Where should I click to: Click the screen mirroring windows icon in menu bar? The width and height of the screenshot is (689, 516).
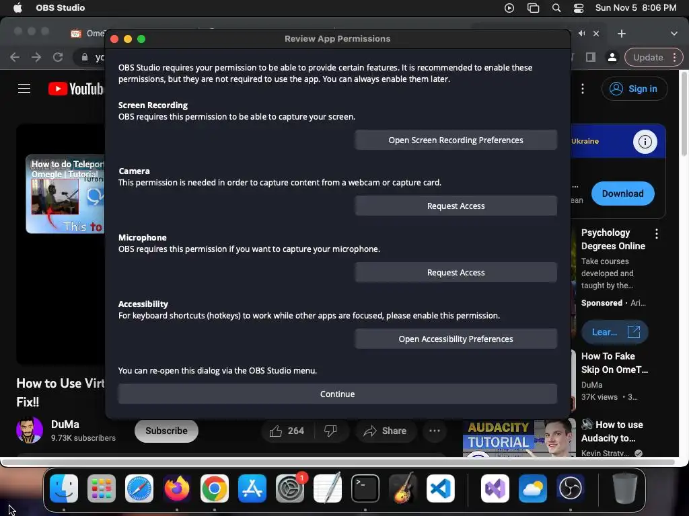point(533,8)
